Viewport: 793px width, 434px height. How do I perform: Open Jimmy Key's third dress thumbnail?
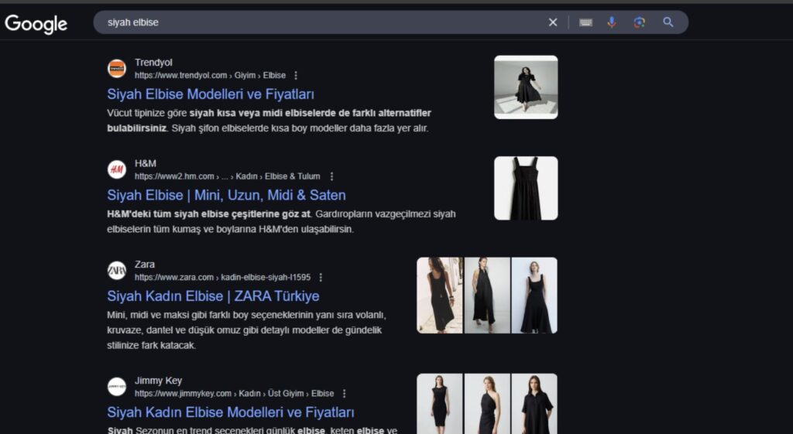pyautogui.click(x=534, y=404)
